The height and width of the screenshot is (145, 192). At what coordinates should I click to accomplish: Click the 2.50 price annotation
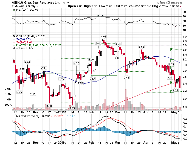[80, 83]
